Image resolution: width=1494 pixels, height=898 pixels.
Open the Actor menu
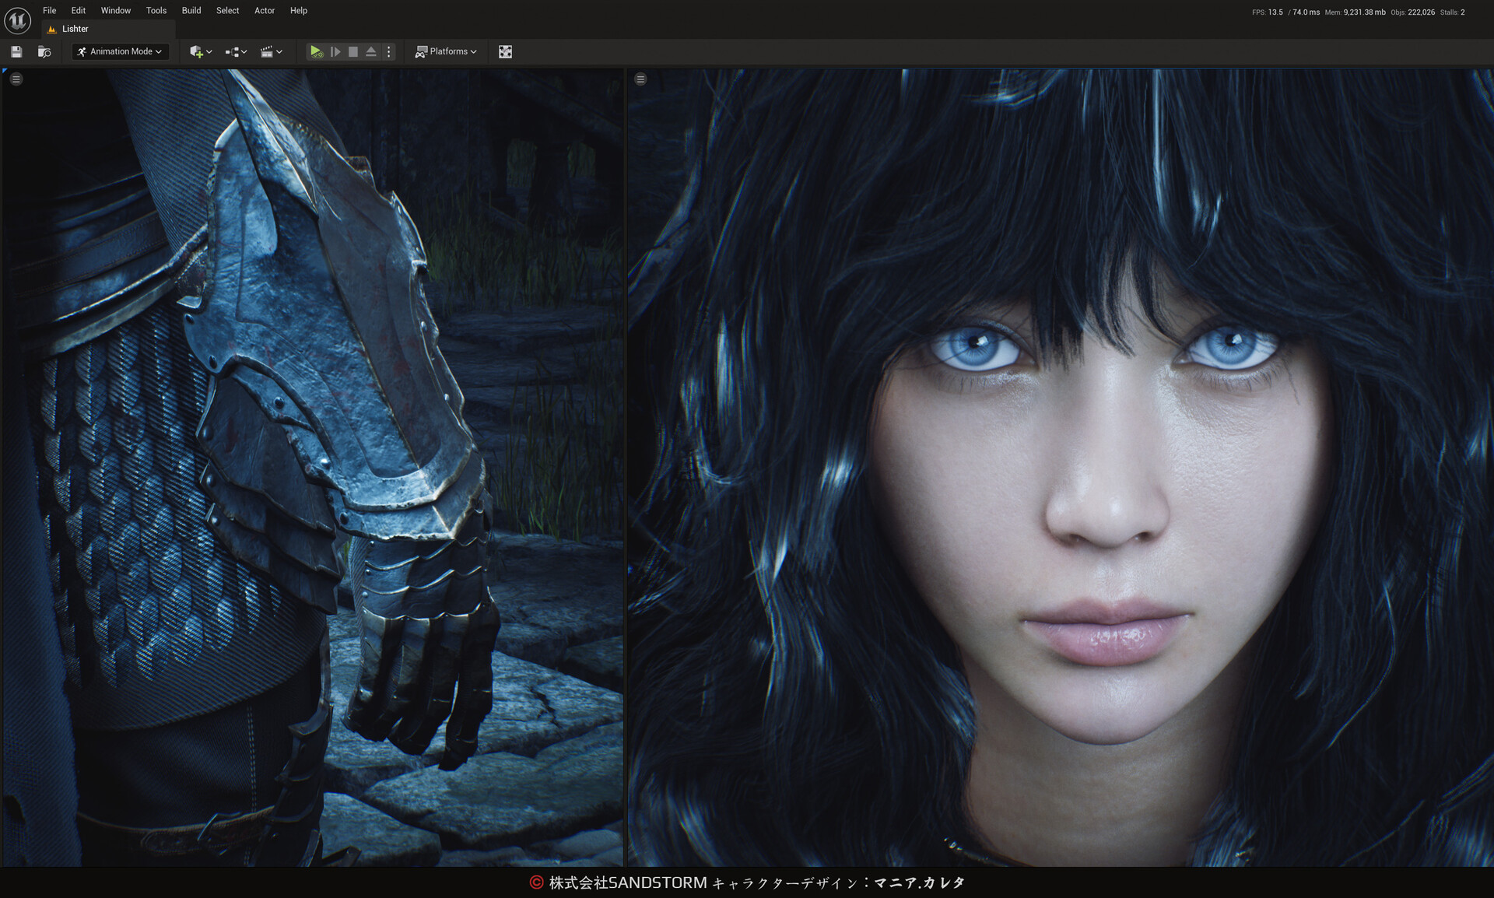265,11
